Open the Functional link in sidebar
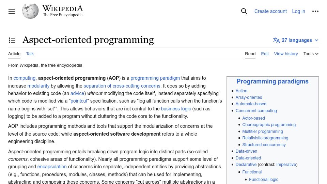Screen dimensions: 327x184 pyautogui.click(x=252, y=172)
